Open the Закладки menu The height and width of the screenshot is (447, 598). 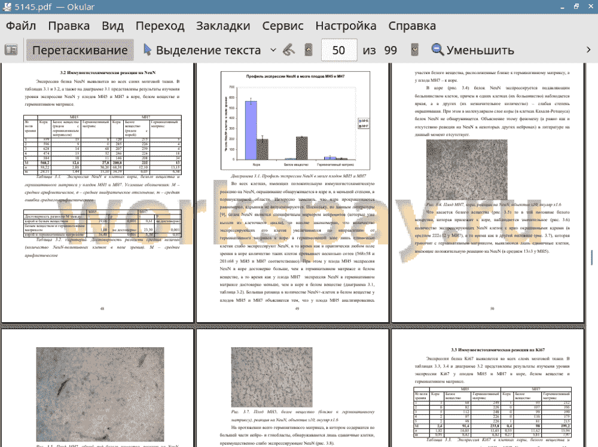click(223, 26)
